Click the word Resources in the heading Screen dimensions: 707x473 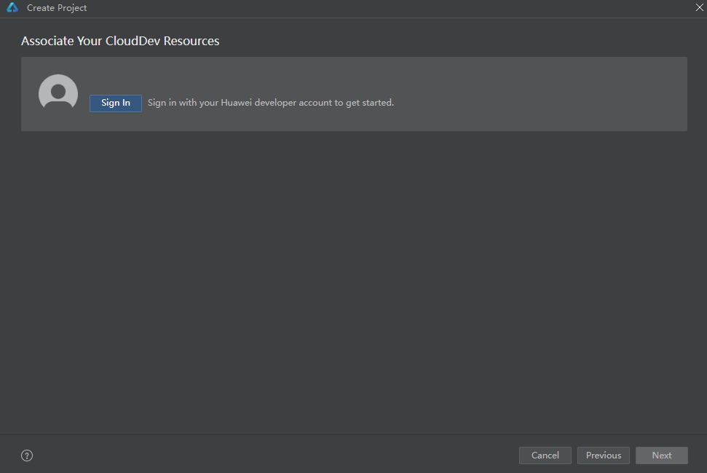pos(191,42)
